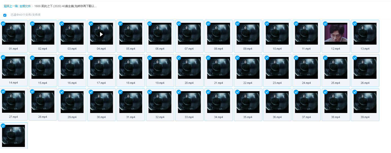Open the 12.mp4 video thumbnail

(x=336, y=34)
